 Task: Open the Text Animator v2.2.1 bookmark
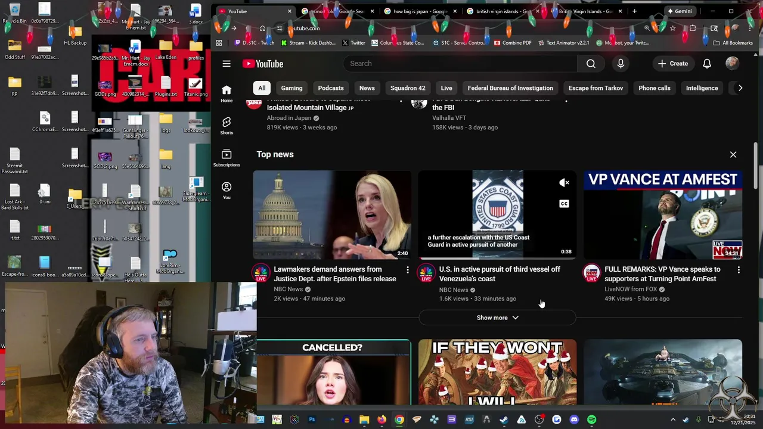tap(563, 43)
